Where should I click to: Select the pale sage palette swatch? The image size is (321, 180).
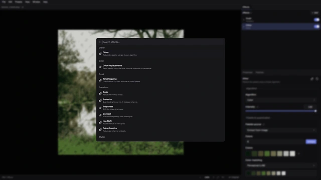tap(280, 153)
